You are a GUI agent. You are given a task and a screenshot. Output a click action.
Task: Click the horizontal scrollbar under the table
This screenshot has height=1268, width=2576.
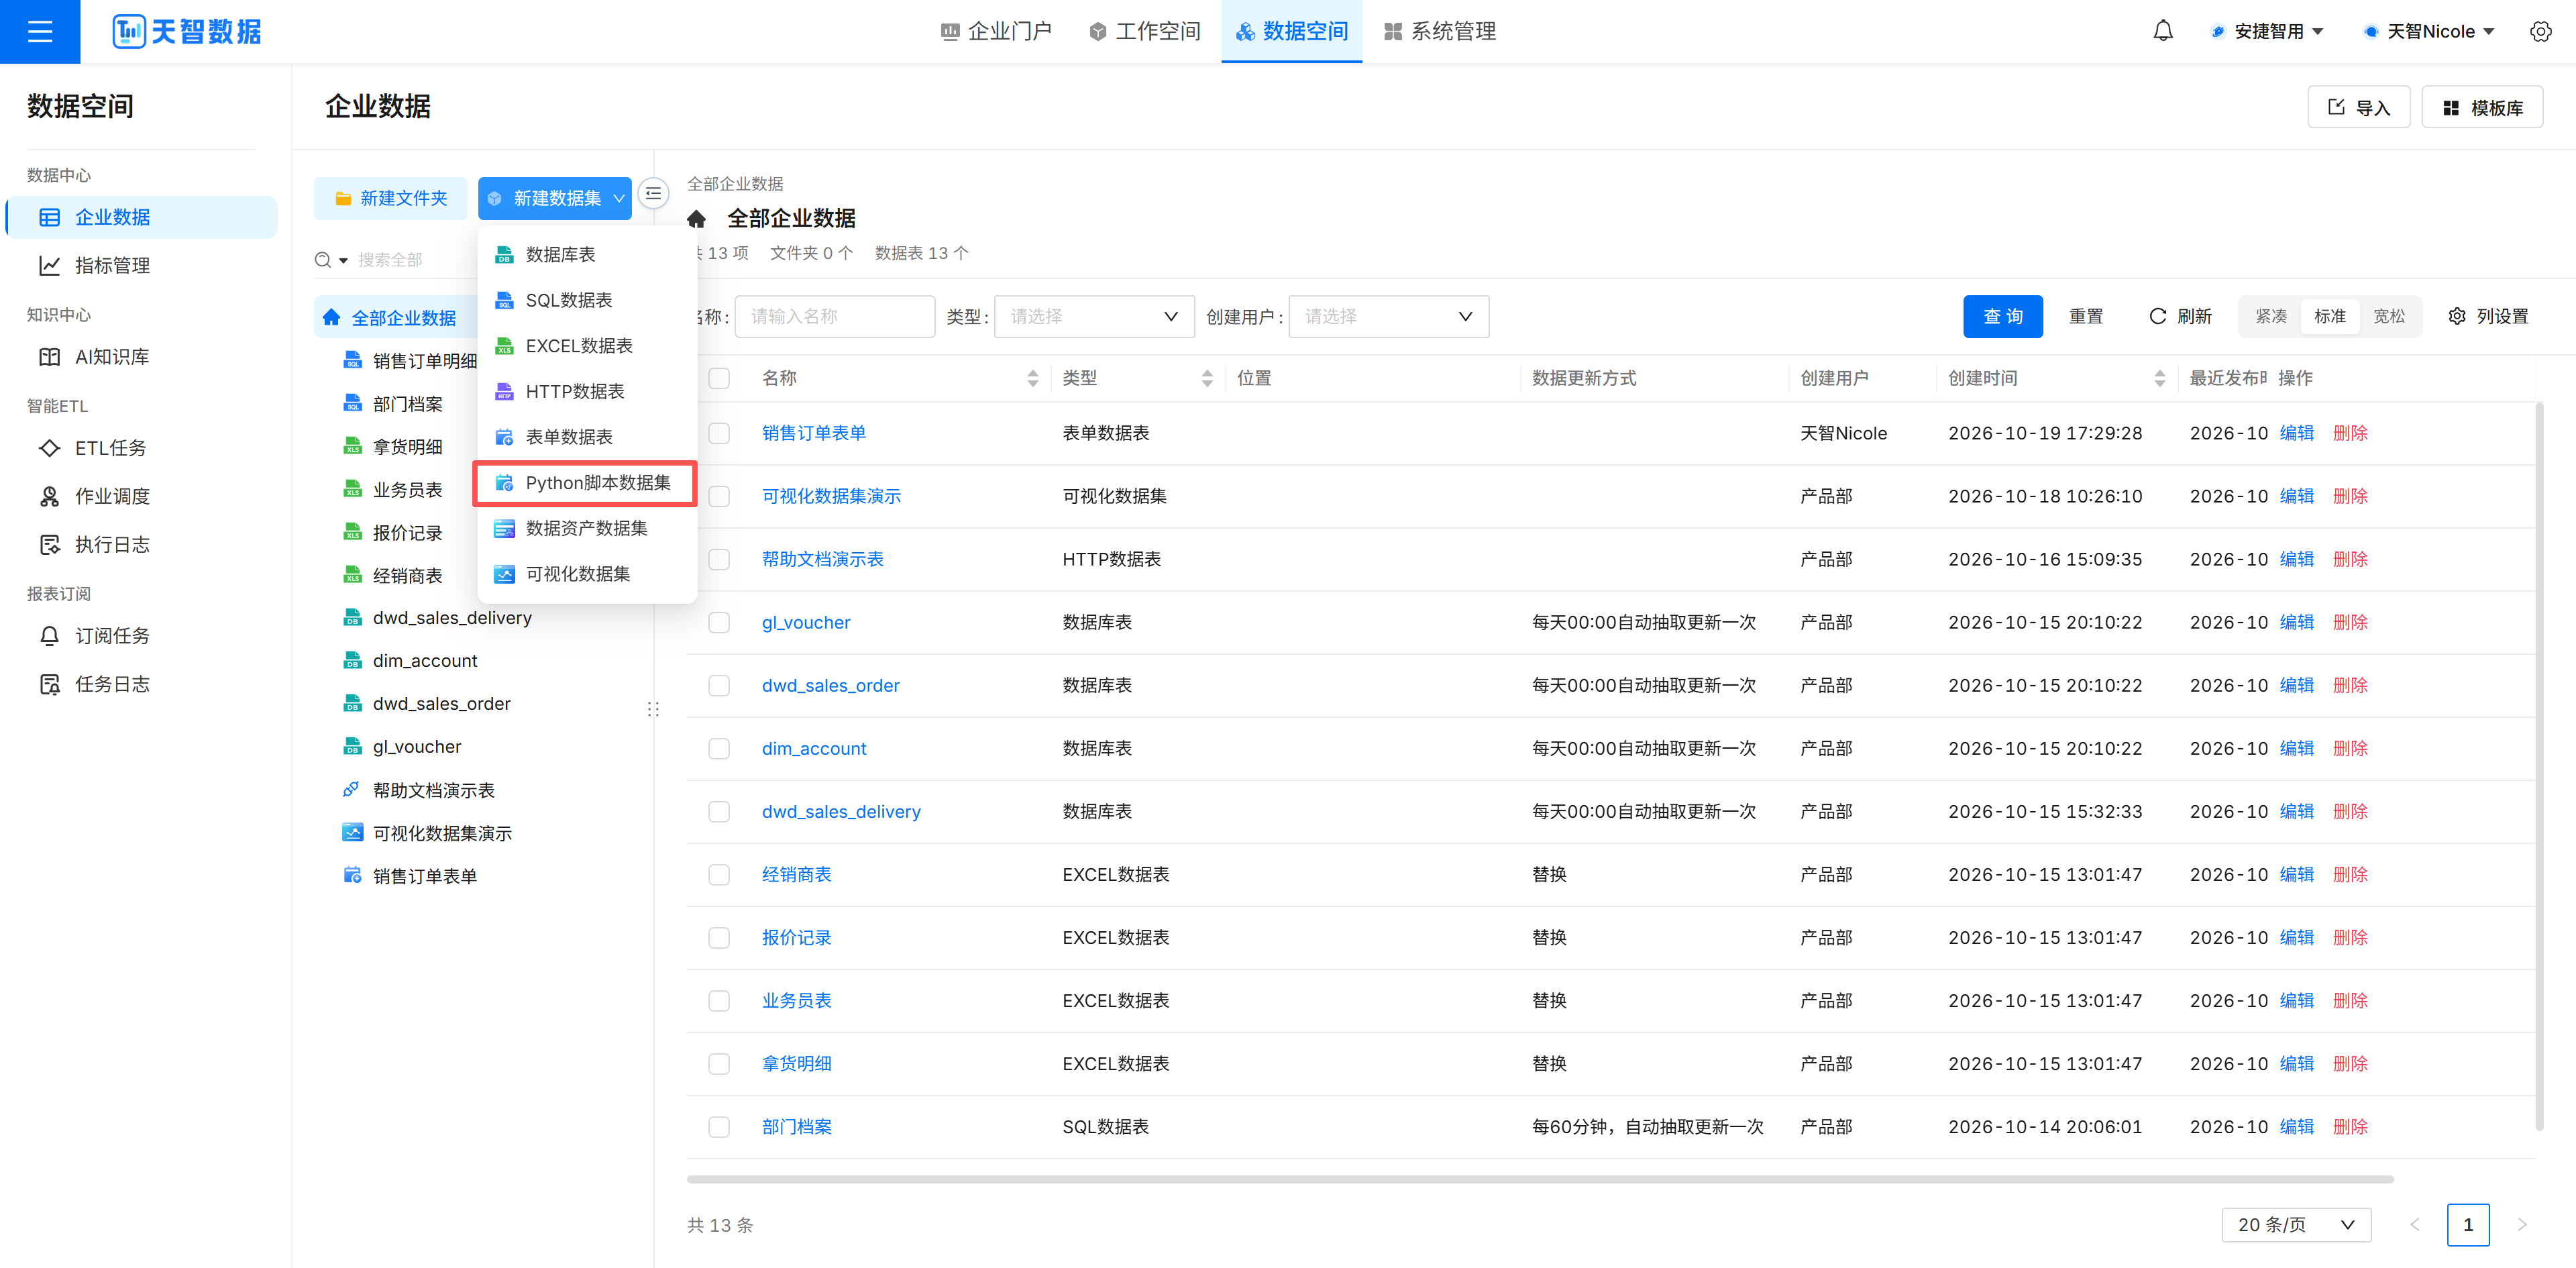point(1540,1179)
